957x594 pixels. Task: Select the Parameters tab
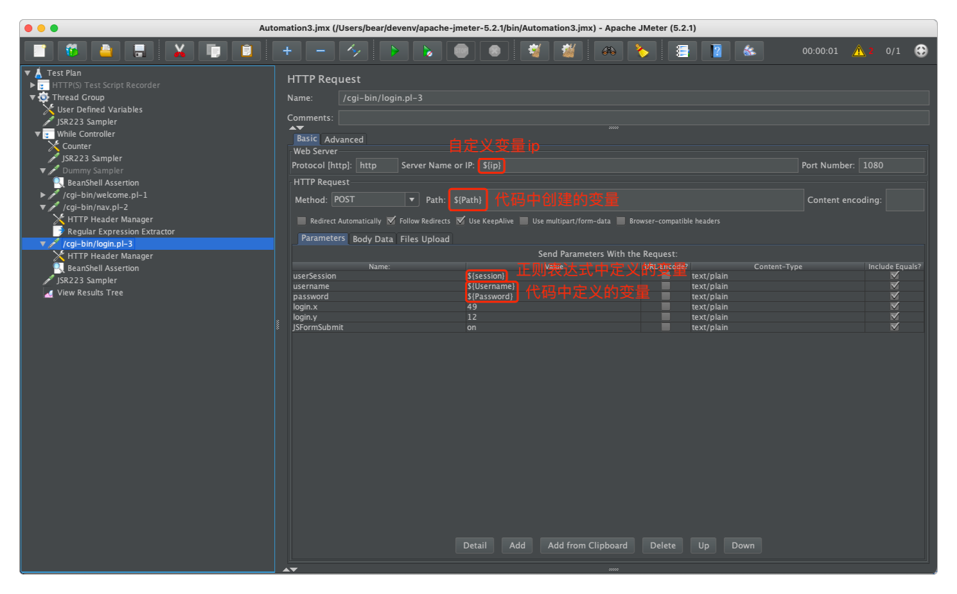click(323, 238)
